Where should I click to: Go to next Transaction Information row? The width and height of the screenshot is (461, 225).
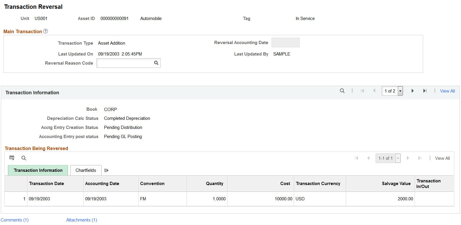[x=413, y=91]
